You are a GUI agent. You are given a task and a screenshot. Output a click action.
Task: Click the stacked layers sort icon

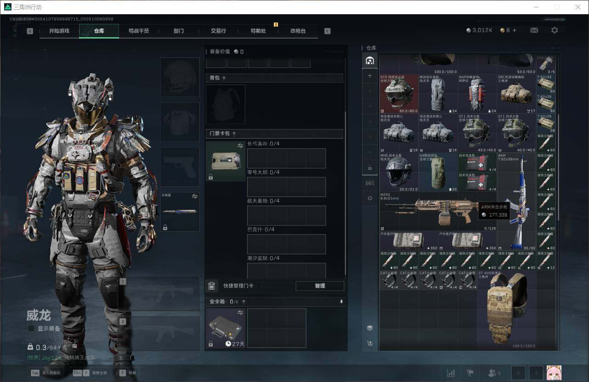tap(370, 328)
